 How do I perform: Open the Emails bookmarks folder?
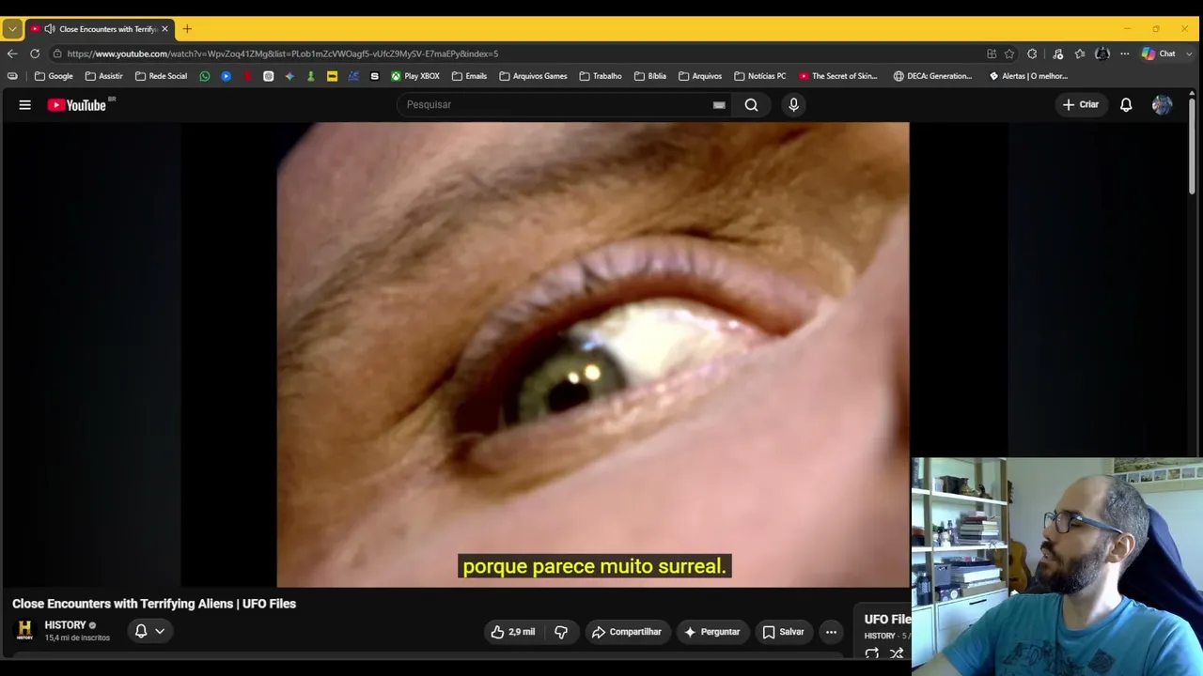click(x=469, y=76)
